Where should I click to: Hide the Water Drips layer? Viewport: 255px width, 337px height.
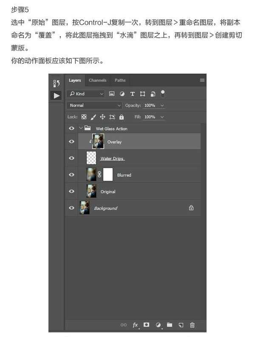(x=72, y=158)
